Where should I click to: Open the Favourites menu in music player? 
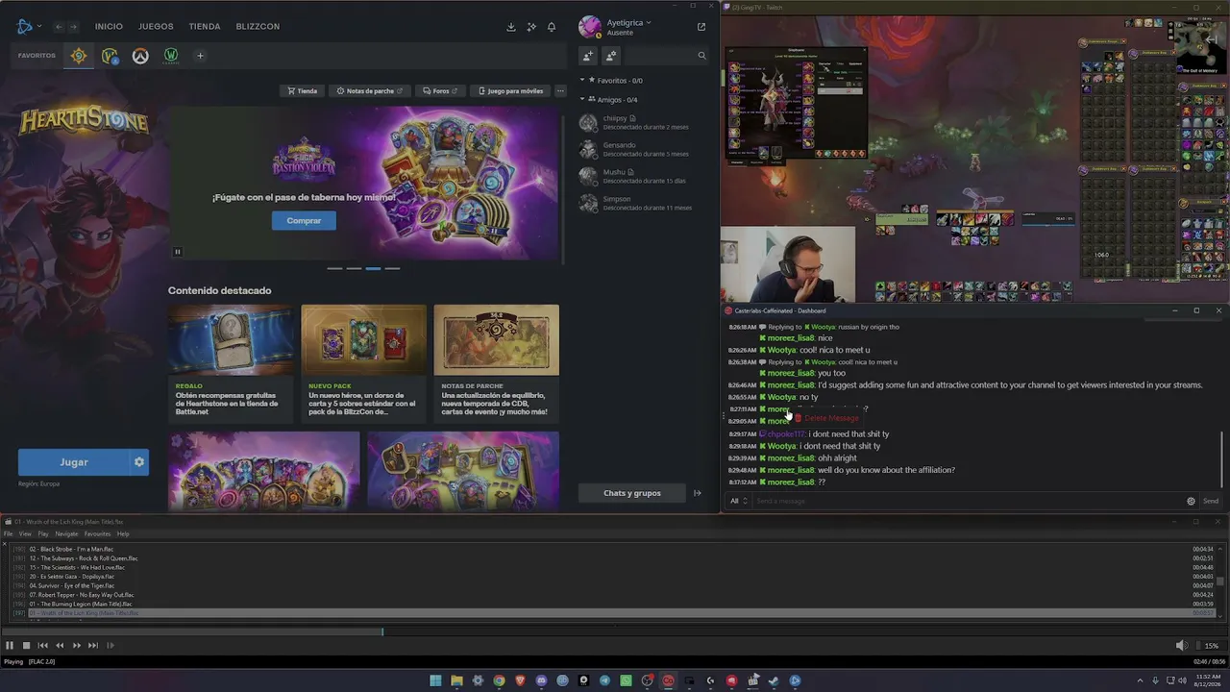click(97, 533)
